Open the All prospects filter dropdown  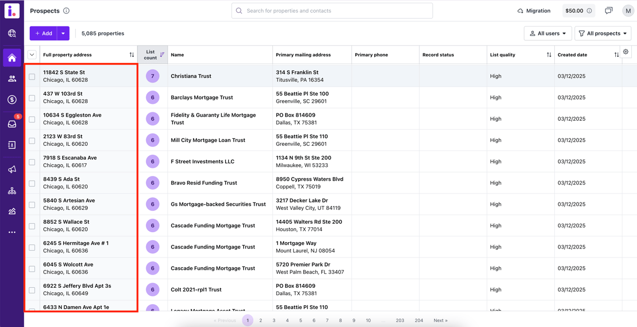click(x=603, y=33)
